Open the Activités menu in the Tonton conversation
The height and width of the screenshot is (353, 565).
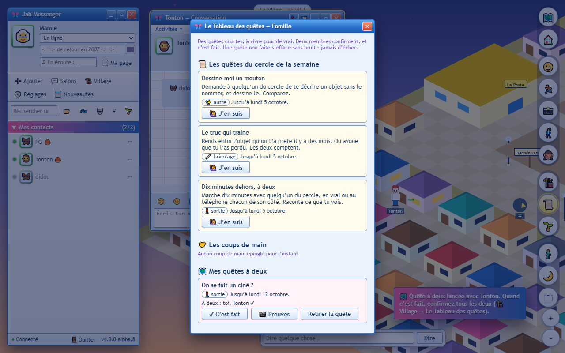[169, 29]
